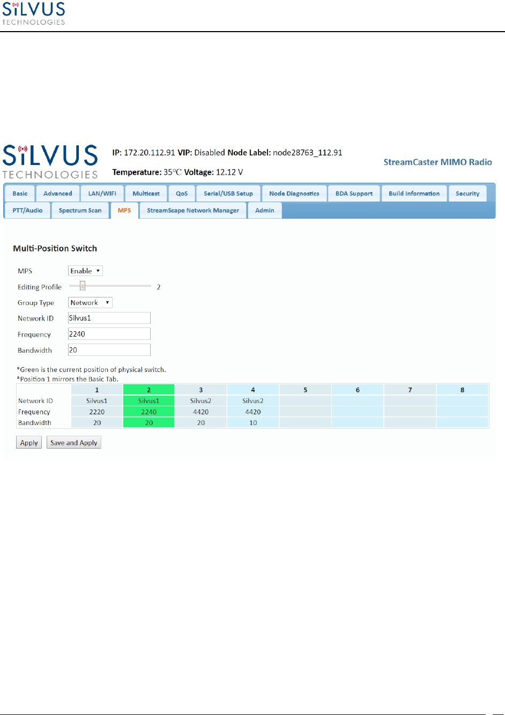The width and height of the screenshot is (505, 715).
Task: Focus the Network ID input field
Action: point(109,318)
